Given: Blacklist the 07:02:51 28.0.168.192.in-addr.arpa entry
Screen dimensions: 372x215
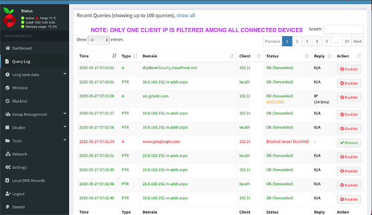Looking at the screenshot, I should pyautogui.click(x=349, y=157).
